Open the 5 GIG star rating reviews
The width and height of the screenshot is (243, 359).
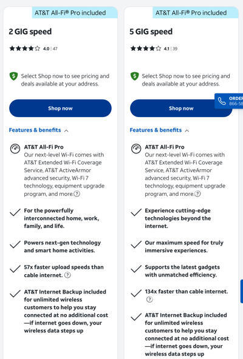pyautogui.click(x=154, y=49)
